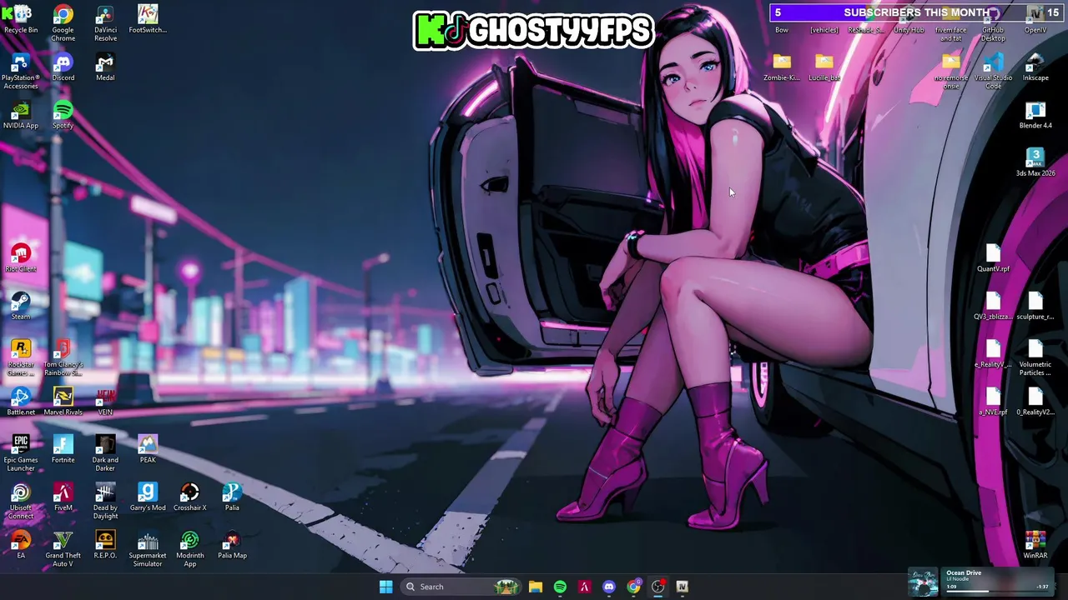Viewport: 1068px width, 600px height.
Task: Select the QV3_zblizza... file on desktop
Action: click(x=993, y=306)
